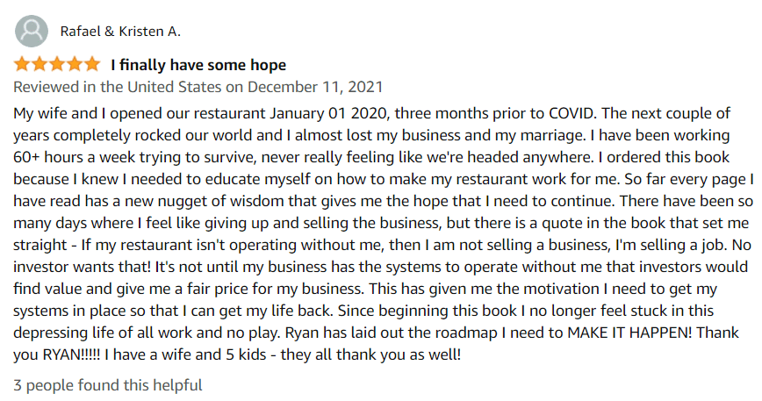The width and height of the screenshot is (762, 401).
Task: Click the reviewer's gray profile avatar icon
Action: click(32, 31)
